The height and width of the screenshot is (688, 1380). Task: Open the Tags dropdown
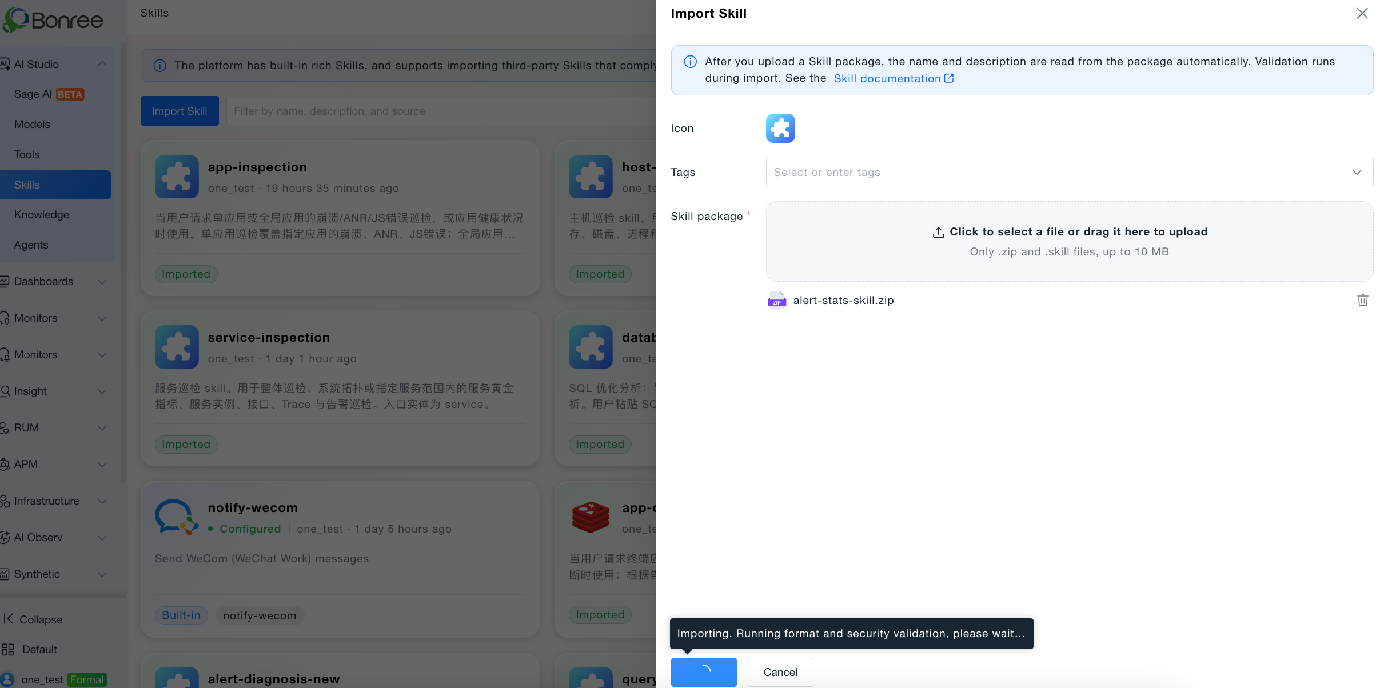click(1069, 172)
